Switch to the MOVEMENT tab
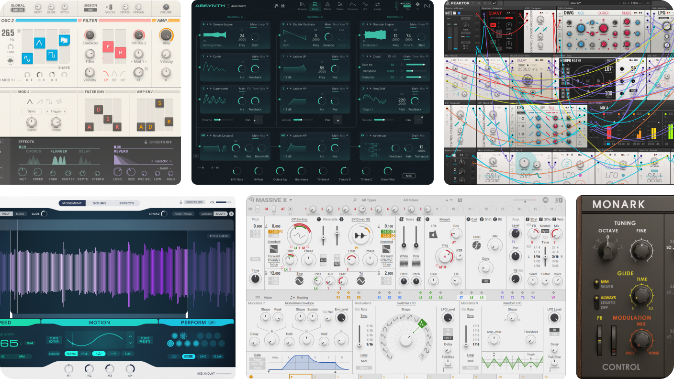Viewport: 674px width, 379px height. click(x=72, y=203)
